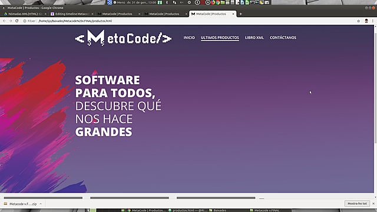Click the URL in the address bar
The image size is (377, 212).
tap(75, 21)
